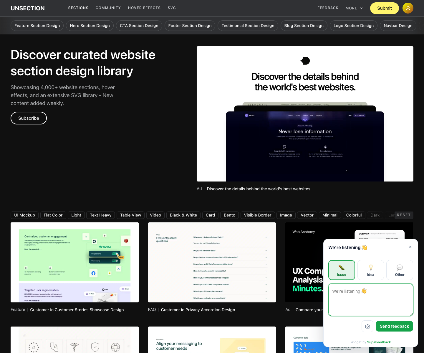
Task: Reset the style filters
Action: (404, 215)
